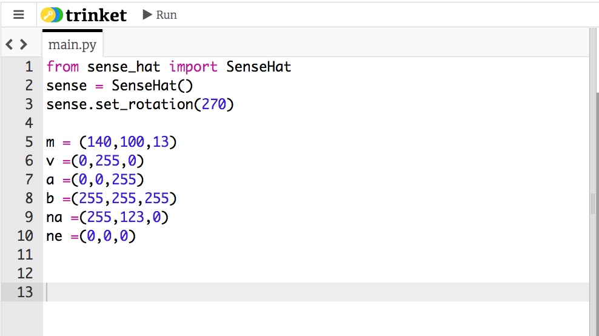Open the hamburger menu
The width and height of the screenshot is (599, 336).
pyautogui.click(x=19, y=15)
